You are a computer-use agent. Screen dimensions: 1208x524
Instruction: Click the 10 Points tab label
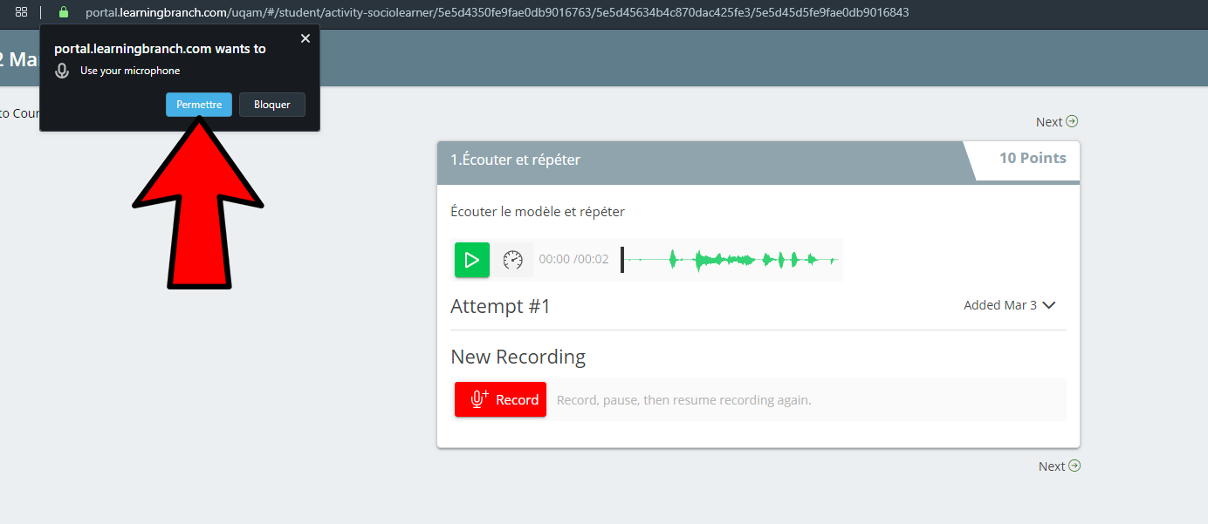point(1032,158)
